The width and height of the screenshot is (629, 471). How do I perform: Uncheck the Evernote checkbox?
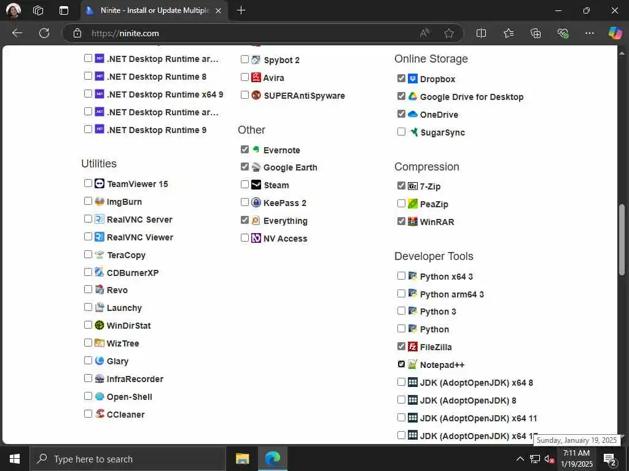(244, 150)
